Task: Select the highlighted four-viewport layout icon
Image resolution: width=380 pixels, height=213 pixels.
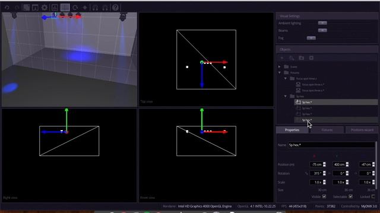Action: [x=65, y=8]
